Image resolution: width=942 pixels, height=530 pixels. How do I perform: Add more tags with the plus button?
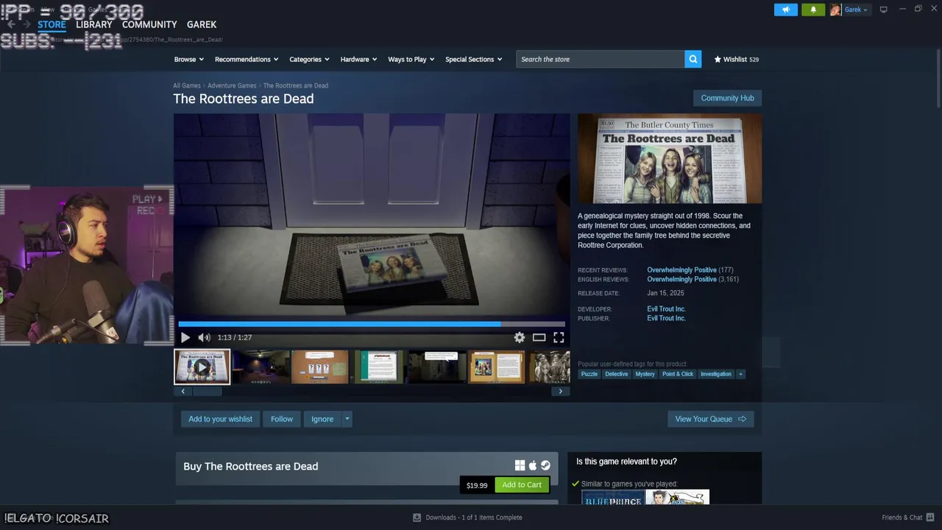pyautogui.click(x=740, y=374)
